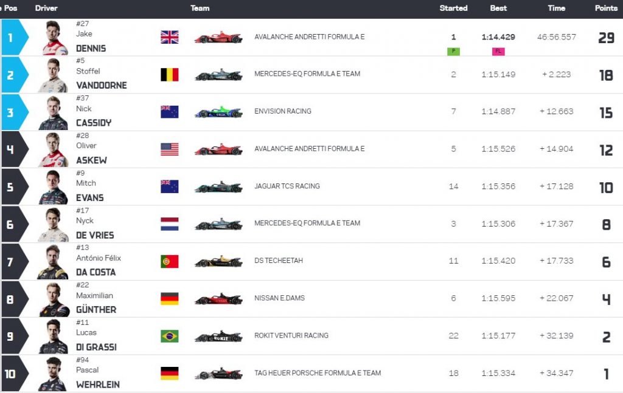Click the Netherlands flag next to De Vries
623x393 pixels.
[x=170, y=224]
